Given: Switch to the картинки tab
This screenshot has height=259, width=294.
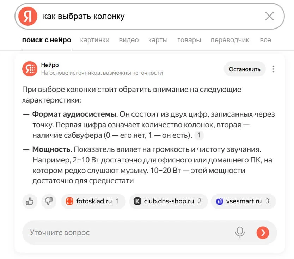Looking at the screenshot, I should pyautogui.click(x=95, y=40).
